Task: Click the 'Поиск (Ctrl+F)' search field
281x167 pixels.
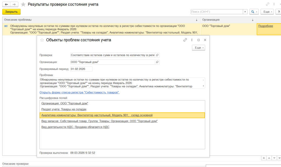Action: pos(217,12)
